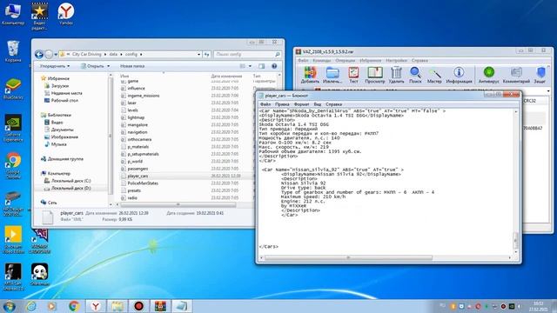The image size is (557, 313).
Task: Select Библиотеки in Explorer navigation pane
Action: coord(59,115)
